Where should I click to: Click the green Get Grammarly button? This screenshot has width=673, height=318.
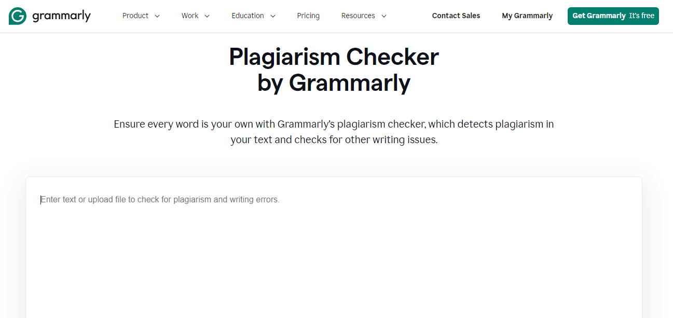click(613, 16)
